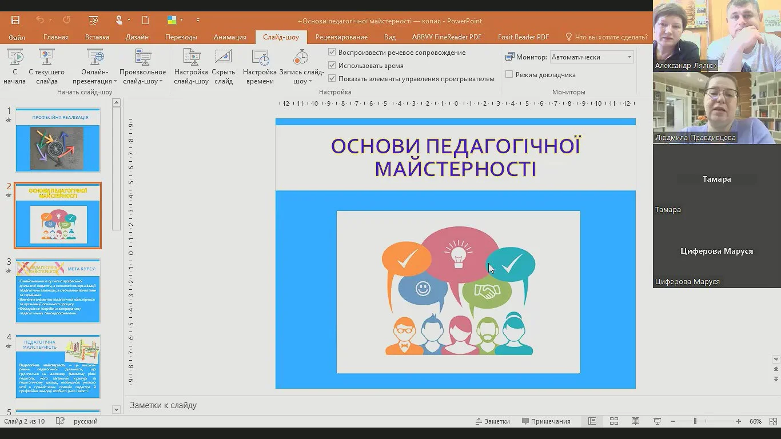The width and height of the screenshot is (781, 439).
Task: Switch to Reading view icon
Action: [x=635, y=421]
